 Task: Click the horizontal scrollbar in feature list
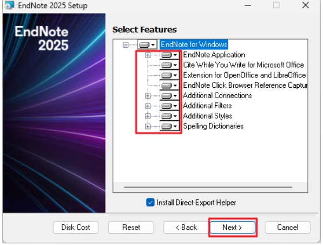click(x=208, y=187)
